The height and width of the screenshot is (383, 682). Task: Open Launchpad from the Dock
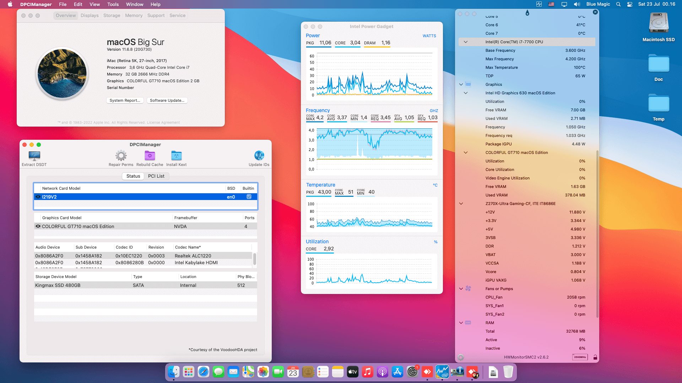click(x=189, y=372)
